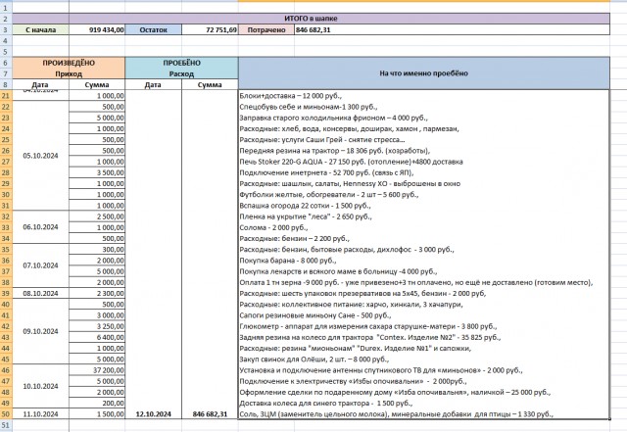Image resolution: width=627 pixels, height=432 pixels.
Task: Select the date cell 06.10.2024
Action: point(40,227)
